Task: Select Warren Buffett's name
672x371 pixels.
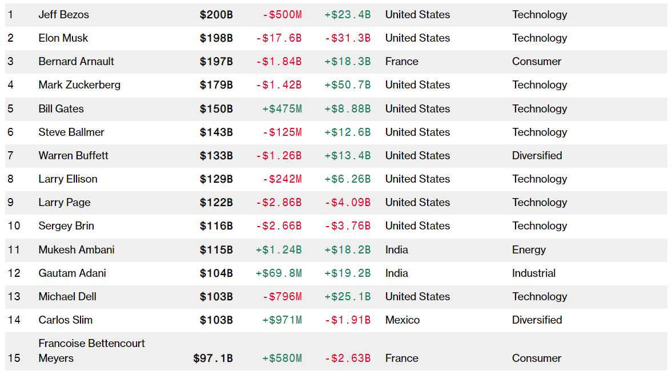Action: point(73,155)
